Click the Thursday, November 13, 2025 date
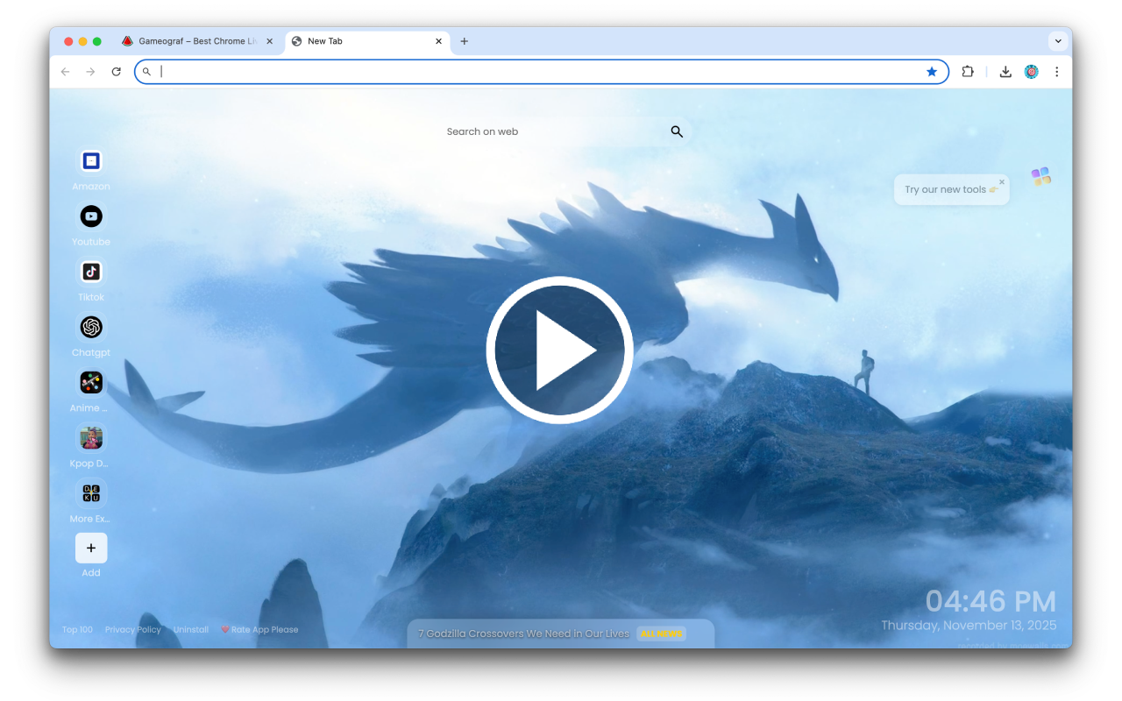Screen dimensions: 1122x701 pyautogui.click(x=969, y=626)
